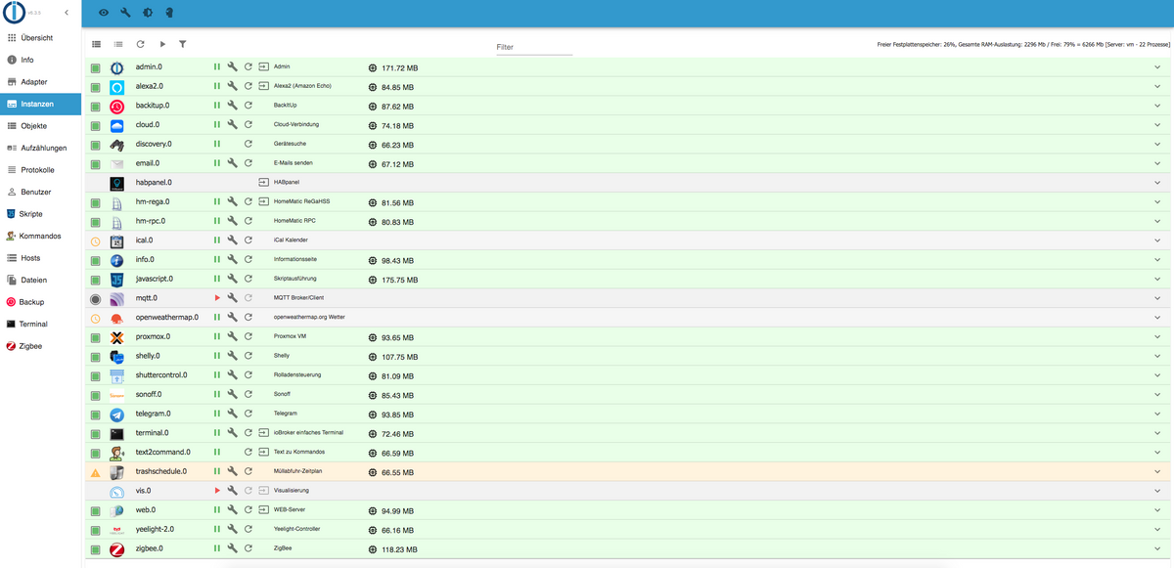Screen dimensions: 1174x568
Task: Click the wrench icon in the top blue bar
Action: [125, 13]
